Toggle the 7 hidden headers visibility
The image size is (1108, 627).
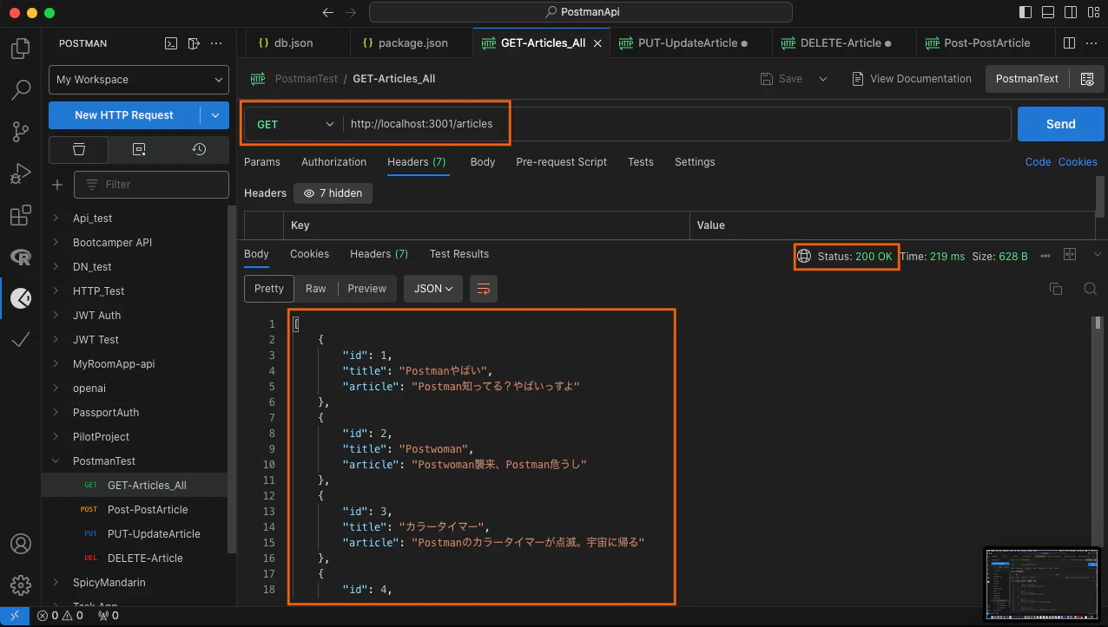[x=333, y=193]
